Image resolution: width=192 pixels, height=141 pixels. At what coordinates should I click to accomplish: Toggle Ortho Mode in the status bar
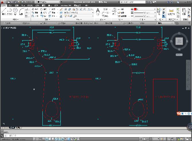click(x=44, y=139)
